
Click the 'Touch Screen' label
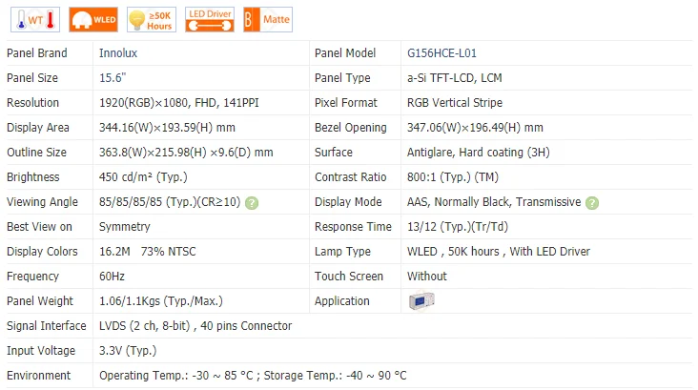tap(349, 277)
